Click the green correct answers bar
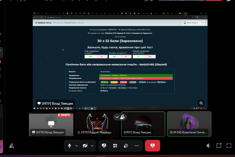Viewport: 235px width, 157px height. (136, 75)
